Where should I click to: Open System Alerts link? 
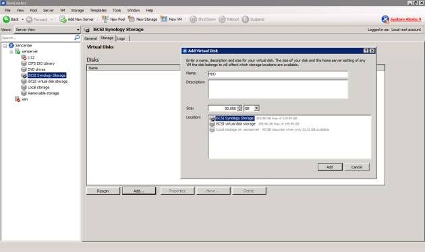[x=405, y=20]
